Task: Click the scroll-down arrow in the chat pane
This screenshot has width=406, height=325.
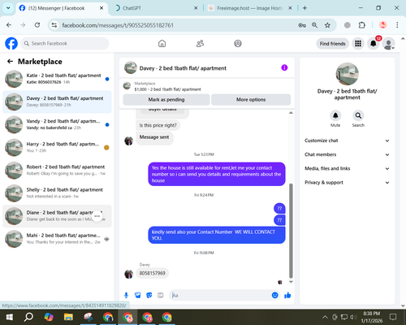Action: 291,282
